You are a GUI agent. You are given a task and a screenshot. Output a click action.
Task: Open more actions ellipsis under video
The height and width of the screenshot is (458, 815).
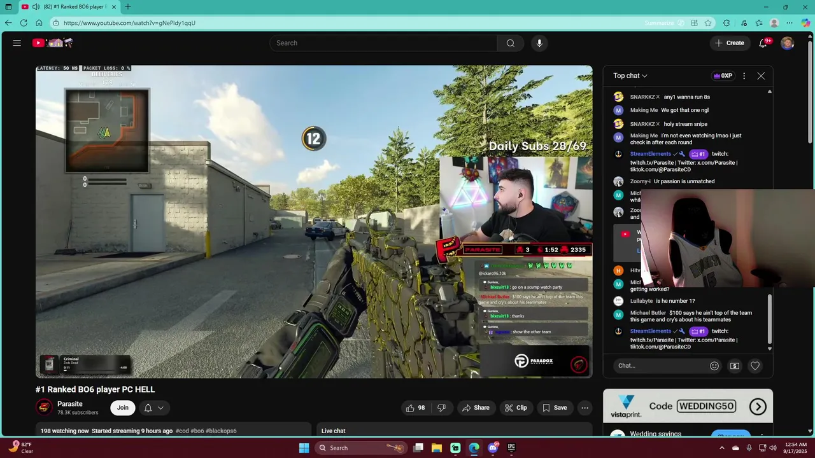585,408
